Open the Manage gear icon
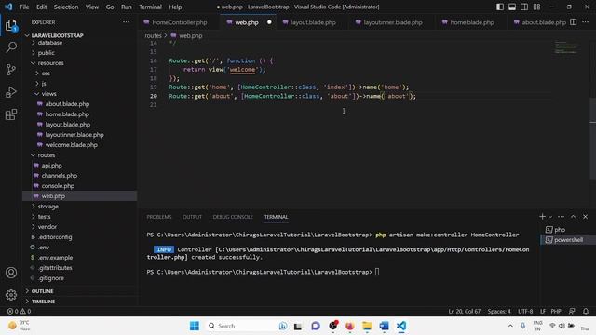 (11, 295)
